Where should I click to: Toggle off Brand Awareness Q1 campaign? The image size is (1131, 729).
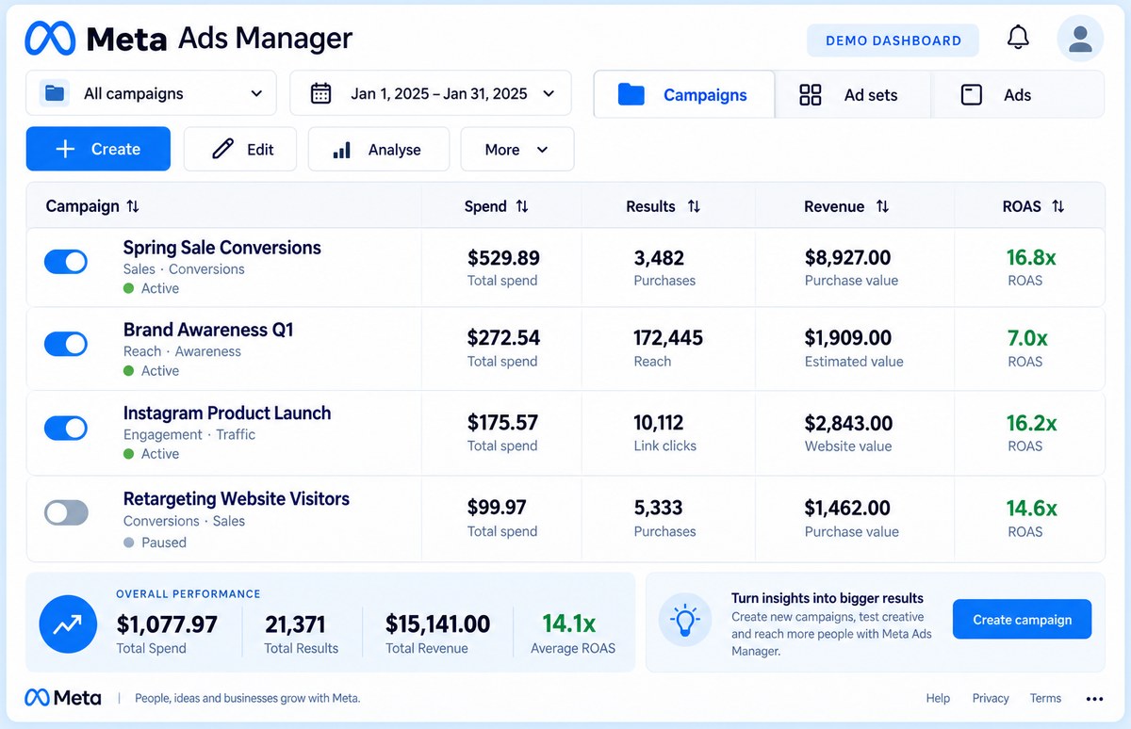click(x=66, y=344)
